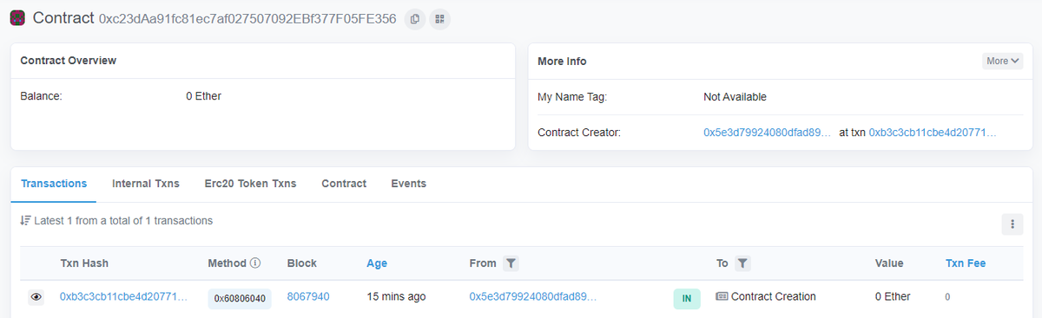This screenshot has width=1042, height=318.
Task: Click the Value column header
Action: [889, 263]
